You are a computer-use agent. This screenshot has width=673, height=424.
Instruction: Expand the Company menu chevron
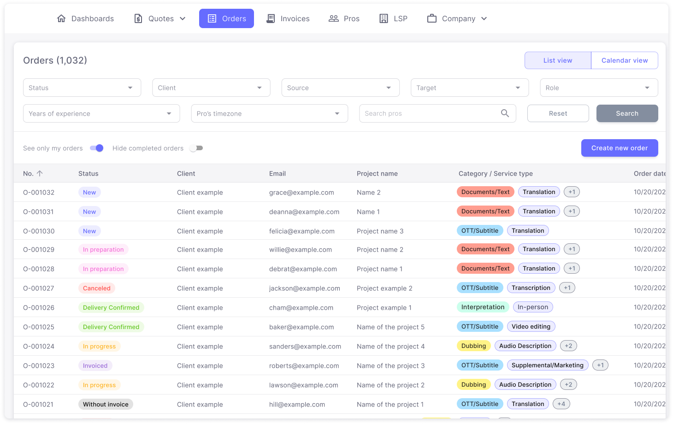[484, 18]
